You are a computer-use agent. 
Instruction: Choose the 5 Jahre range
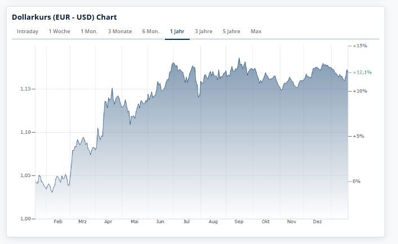pyautogui.click(x=231, y=31)
